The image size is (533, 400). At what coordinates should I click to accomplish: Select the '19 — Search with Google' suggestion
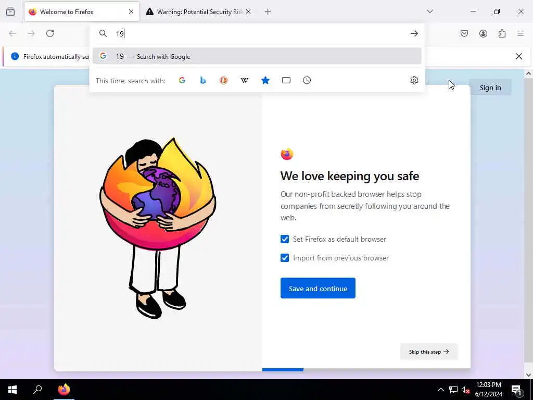(257, 56)
